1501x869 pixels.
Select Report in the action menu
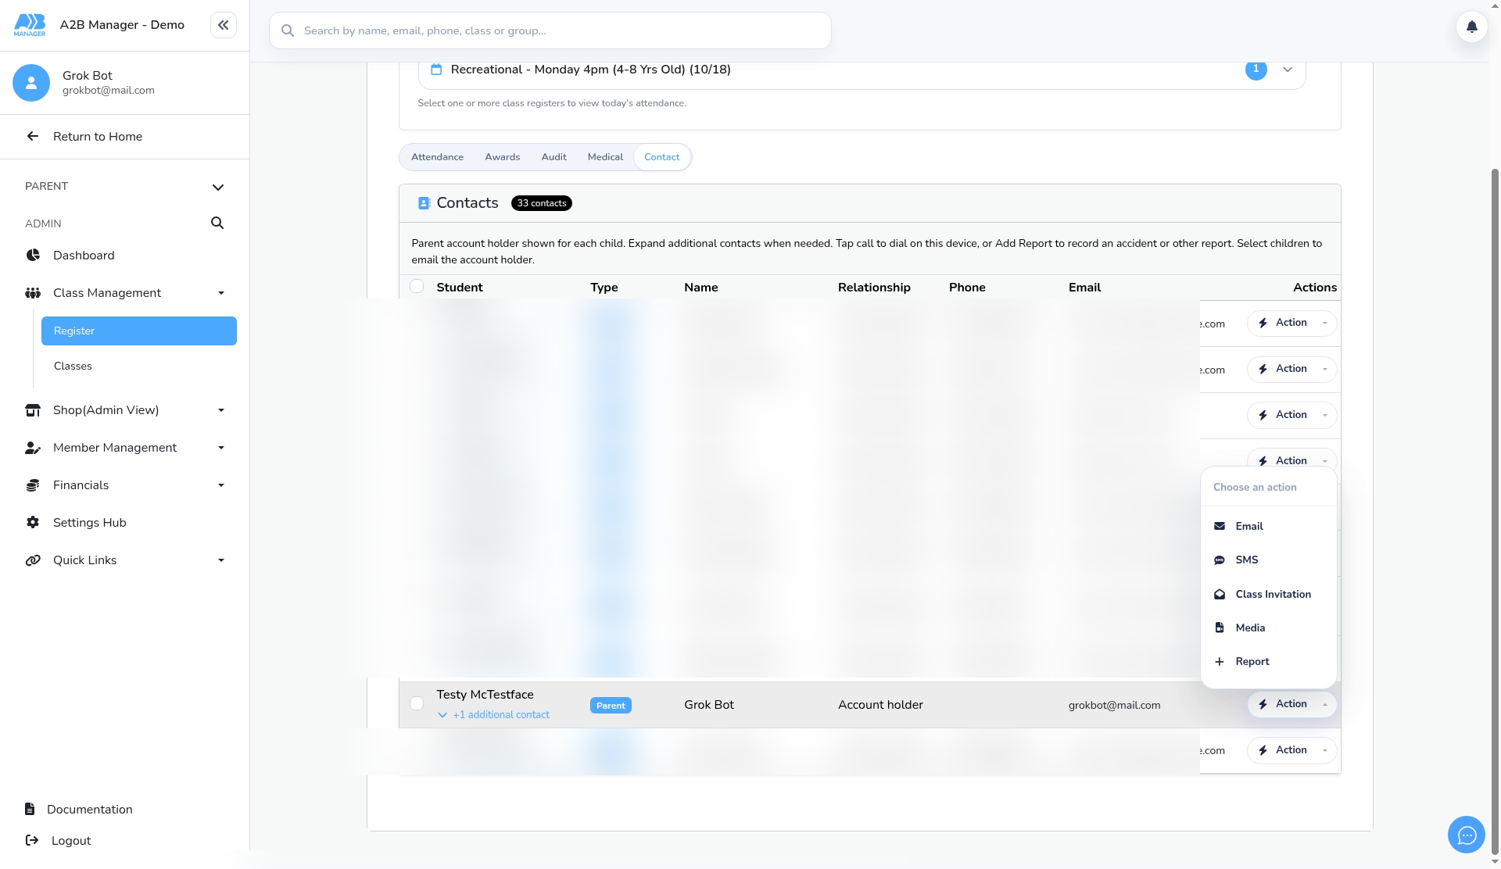point(1268,661)
